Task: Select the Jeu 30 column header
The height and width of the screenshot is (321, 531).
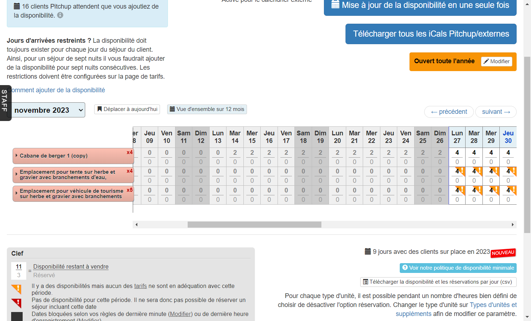Action: 508,137
